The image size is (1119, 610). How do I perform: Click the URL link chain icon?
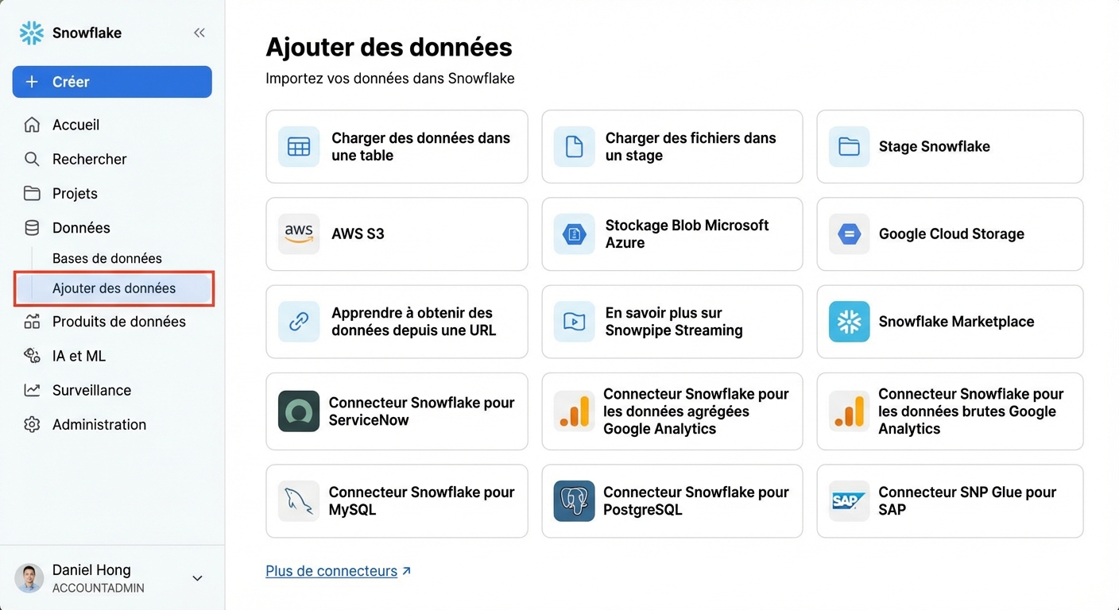pos(299,322)
